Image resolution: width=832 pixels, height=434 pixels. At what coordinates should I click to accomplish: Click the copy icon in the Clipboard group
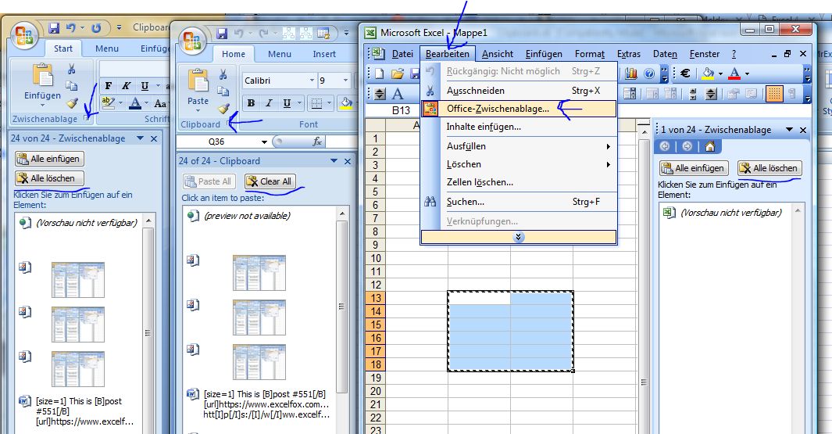coord(223,91)
